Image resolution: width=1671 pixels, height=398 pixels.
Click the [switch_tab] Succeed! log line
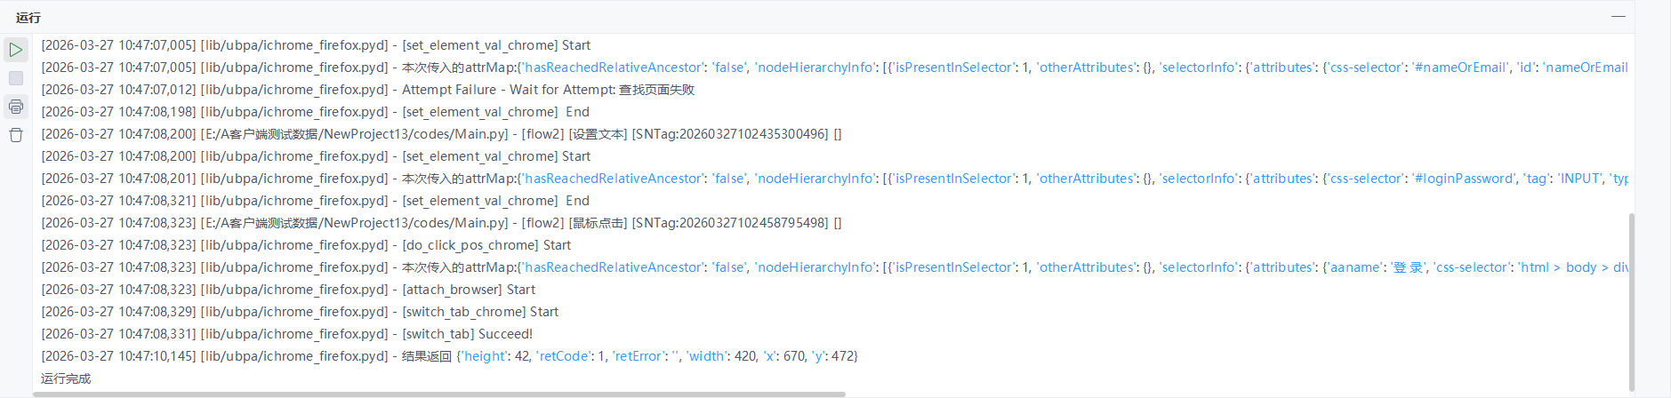pyautogui.click(x=286, y=334)
